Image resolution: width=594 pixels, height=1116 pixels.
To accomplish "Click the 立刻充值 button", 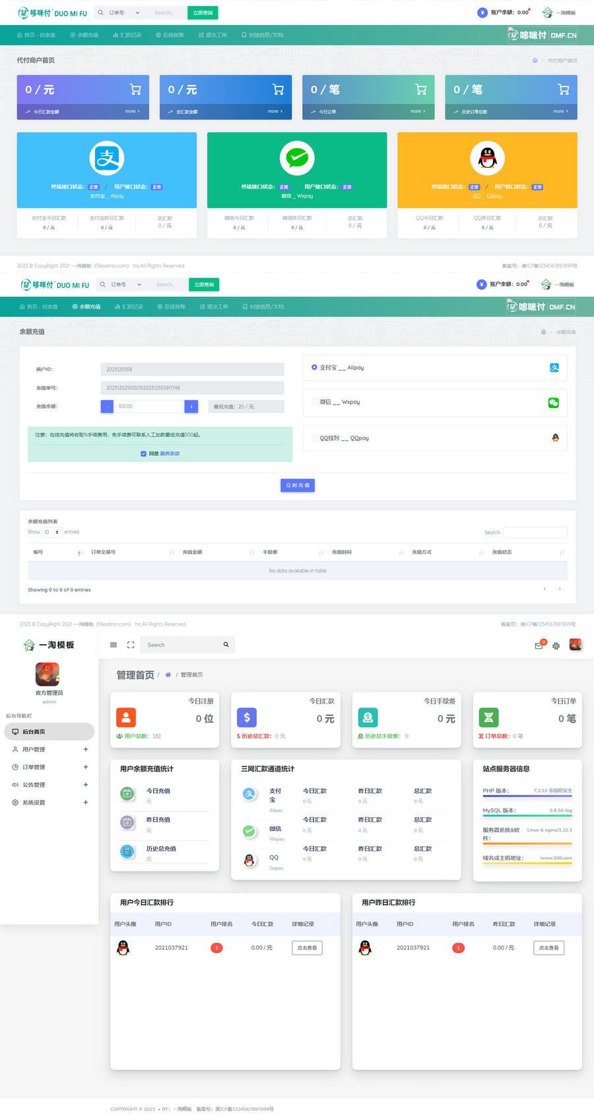I will tap(298, 485).
